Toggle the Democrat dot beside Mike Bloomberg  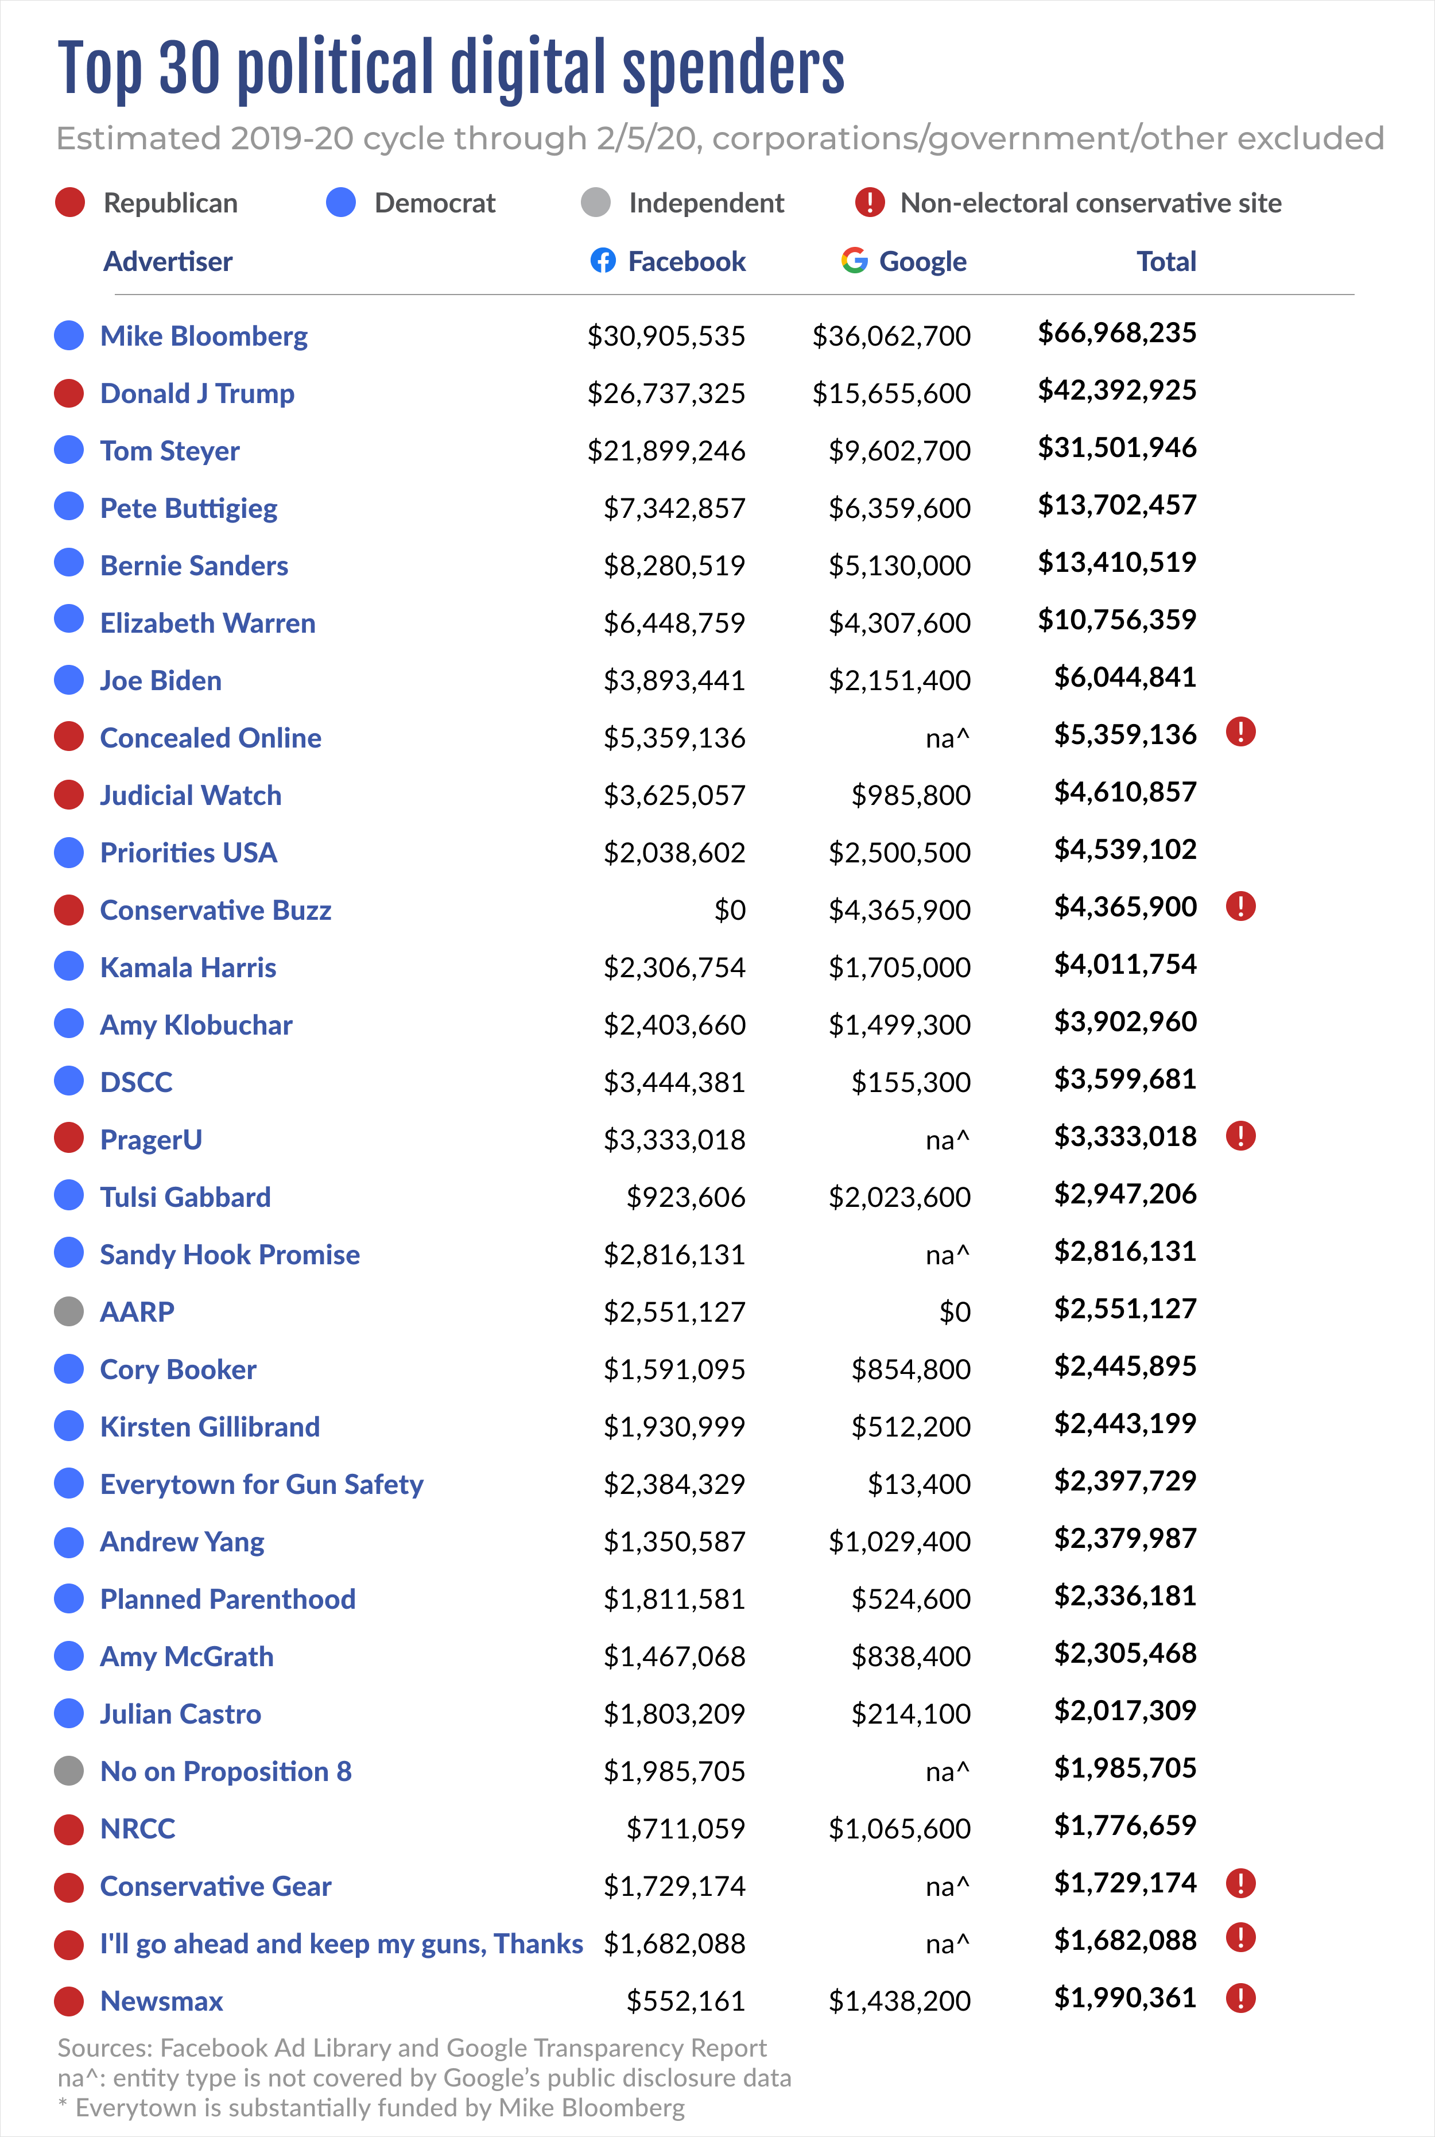click(69, 336)
